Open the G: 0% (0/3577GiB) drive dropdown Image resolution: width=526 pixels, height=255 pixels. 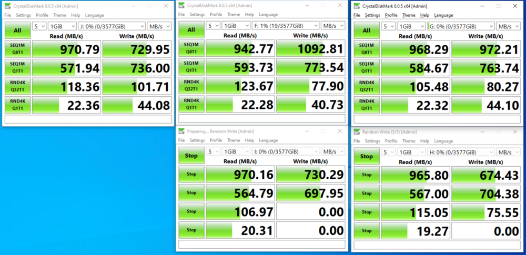[461, 26]
